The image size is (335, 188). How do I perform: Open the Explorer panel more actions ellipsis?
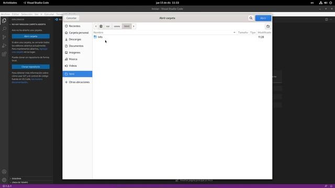(49, 19)
